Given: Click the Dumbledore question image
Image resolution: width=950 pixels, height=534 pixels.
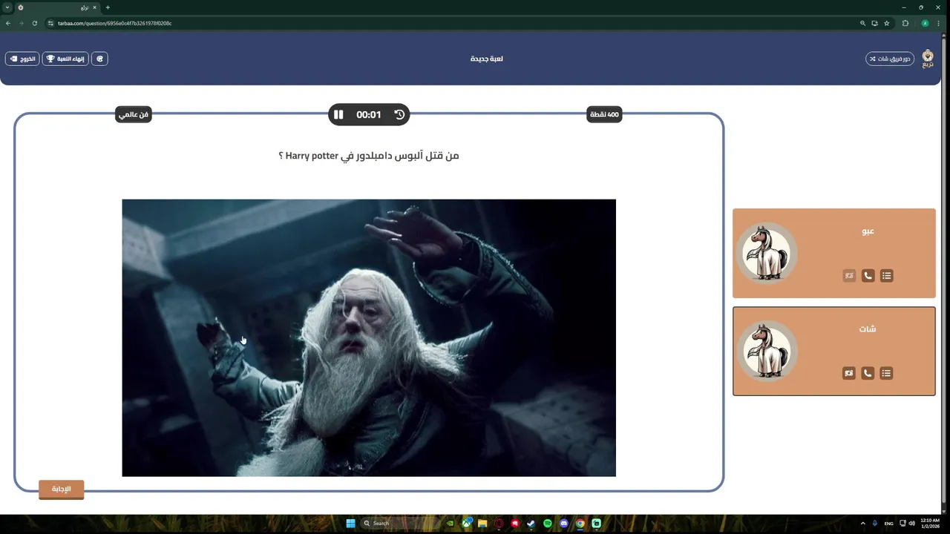Looking at the screenshot, I should pyautogui.click(x=369, y=337).
